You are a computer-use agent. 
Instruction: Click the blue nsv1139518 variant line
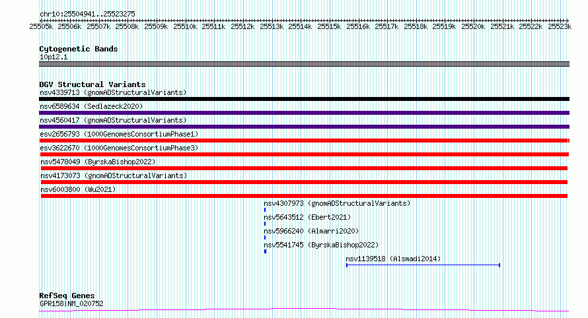tap(423, 265)
